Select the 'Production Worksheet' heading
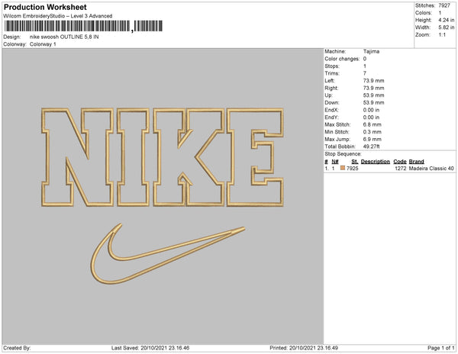This screenshot has width=458, height=354. point(45,7)
